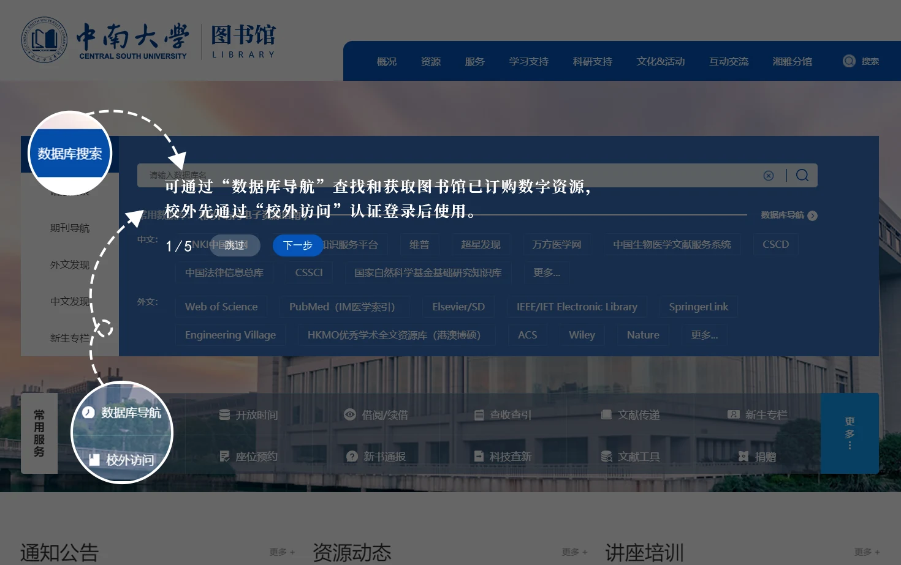Select the 新生专栏 sidebar tab
This screenshot has width=901, height=565.
pyautogui.click(x=70, y=338)
